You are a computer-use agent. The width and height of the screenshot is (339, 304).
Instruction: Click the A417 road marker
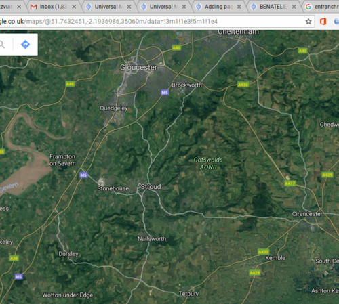click(290, 183)
